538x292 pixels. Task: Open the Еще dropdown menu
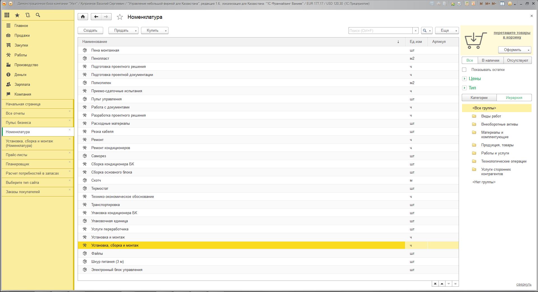(447, 31)
